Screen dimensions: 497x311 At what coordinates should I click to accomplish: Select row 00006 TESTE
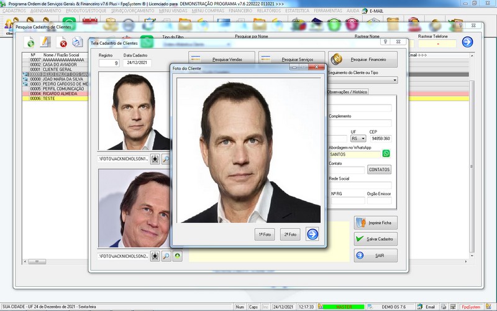pos(55,98)
